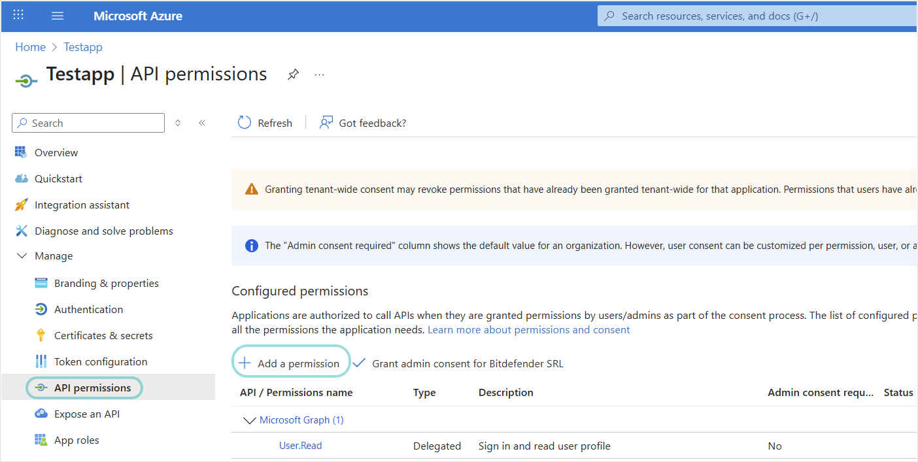
Task: Click the Got feedback icon
Action: pyautogui.click(x=326, y=123)
